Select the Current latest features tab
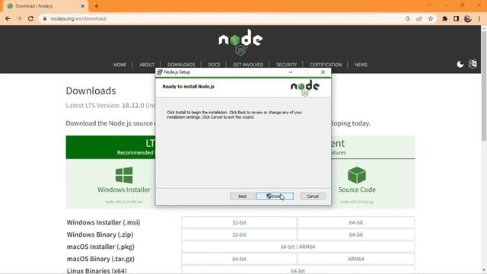This screenshot has height=274, width=487. 373,147
